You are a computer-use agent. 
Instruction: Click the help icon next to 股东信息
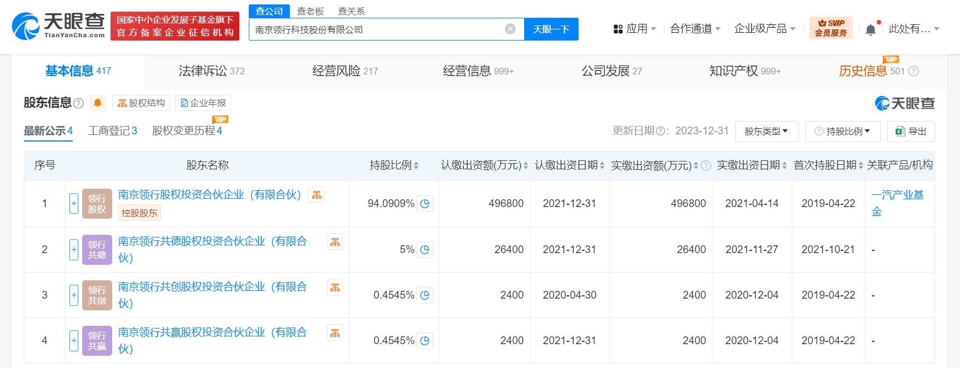click(x=79, y=103)
